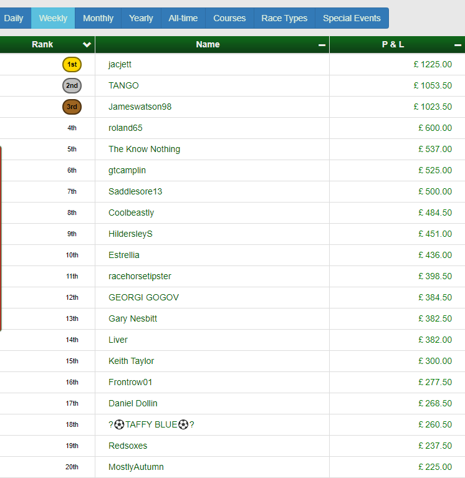
Task: Click the gold 1st place badge
Action: click(72, 64)
